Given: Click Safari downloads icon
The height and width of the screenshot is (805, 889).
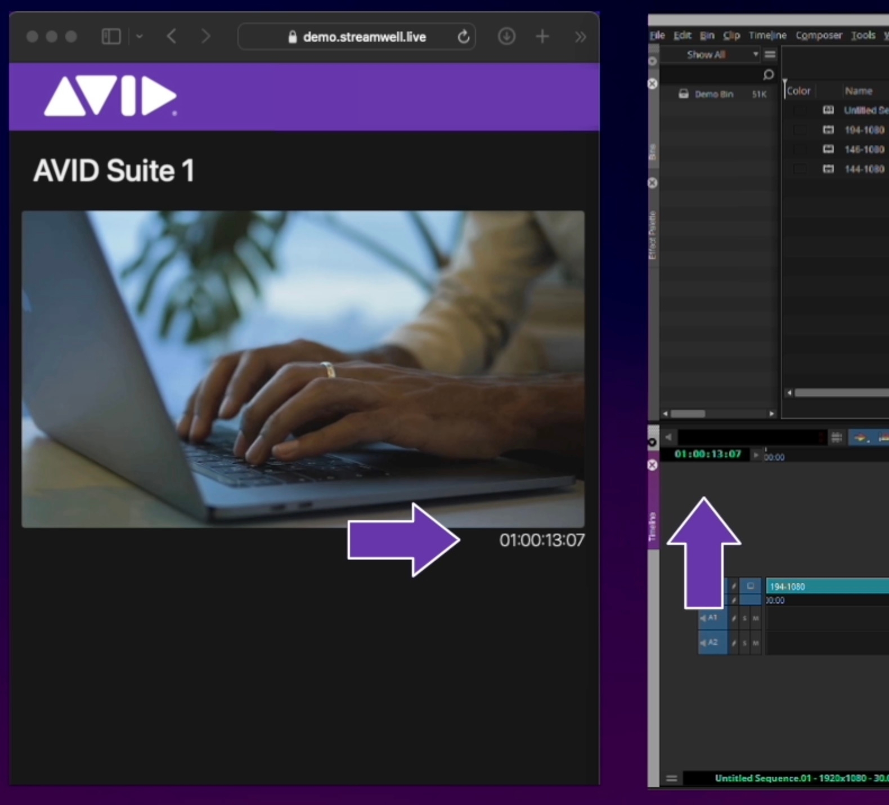Looking at the screenshot, I should coord(506,37).
